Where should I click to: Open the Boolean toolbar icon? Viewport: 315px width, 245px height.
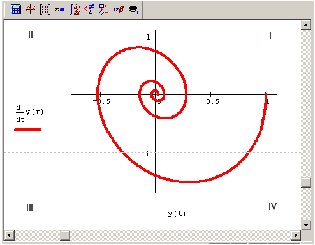[x=89, y=10]
